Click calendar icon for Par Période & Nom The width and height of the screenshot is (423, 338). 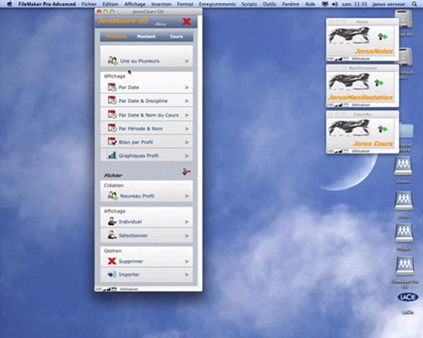point(112,128)
